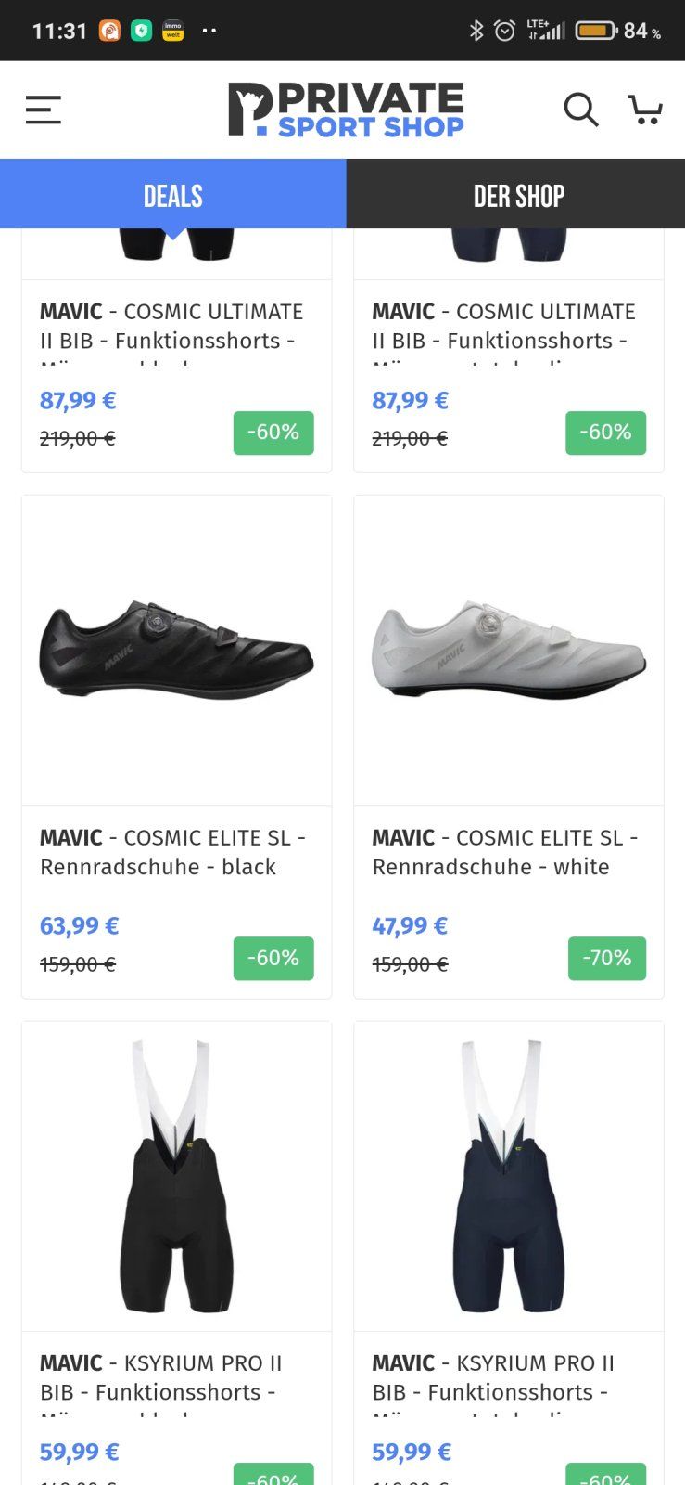The height and width of the screenshot is (1485, 685).
Task: Tap the alarm clock status icon
Action: click(x=504, y=31)
